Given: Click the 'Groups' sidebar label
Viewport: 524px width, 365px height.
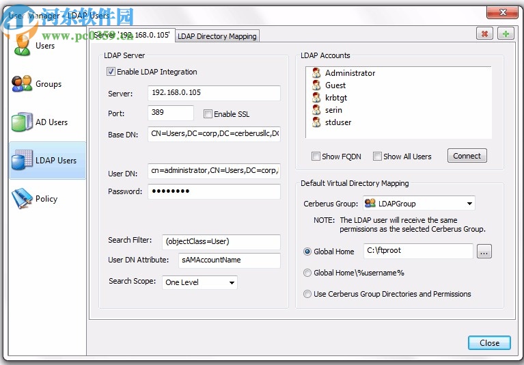Looking at the screenshot, I should (49, 84).
